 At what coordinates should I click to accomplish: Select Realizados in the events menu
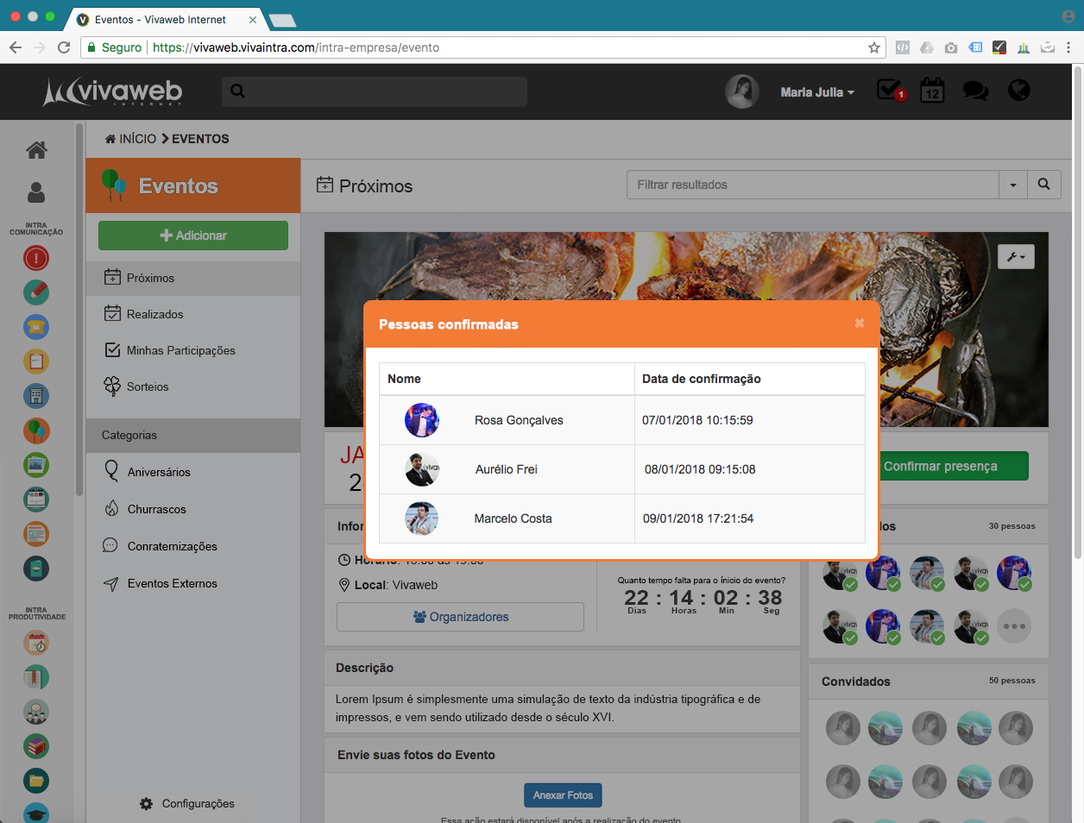pos(154,314)
